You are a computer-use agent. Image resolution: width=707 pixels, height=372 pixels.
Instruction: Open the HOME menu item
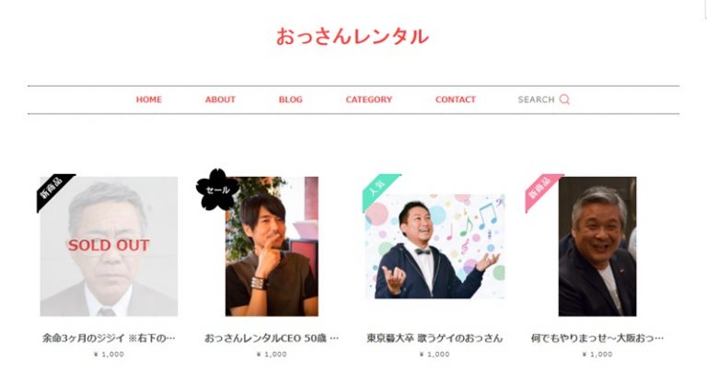(149, 99)
